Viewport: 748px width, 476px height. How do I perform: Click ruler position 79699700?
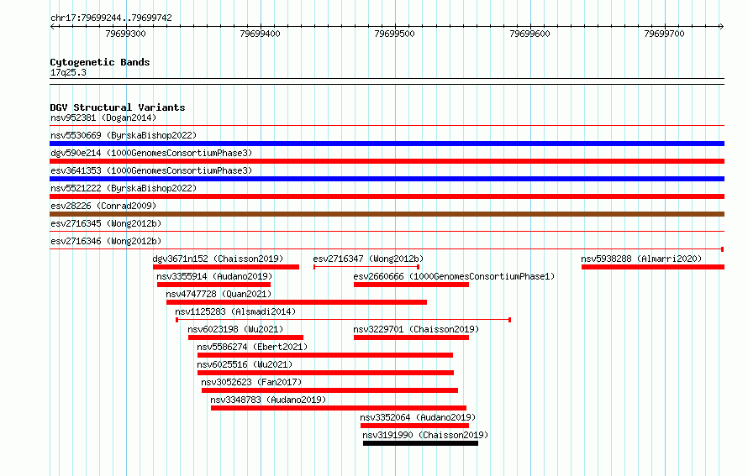(664, 34)
